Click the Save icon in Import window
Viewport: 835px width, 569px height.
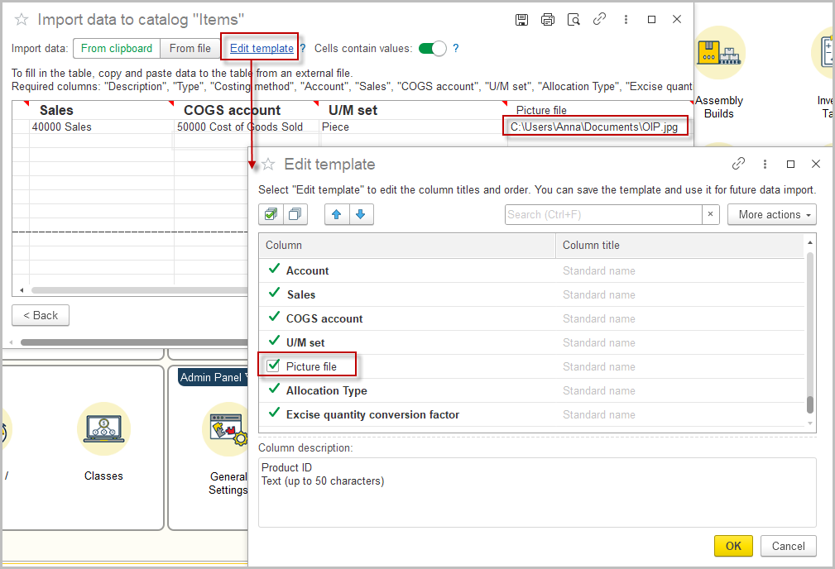tap(521, 19)
